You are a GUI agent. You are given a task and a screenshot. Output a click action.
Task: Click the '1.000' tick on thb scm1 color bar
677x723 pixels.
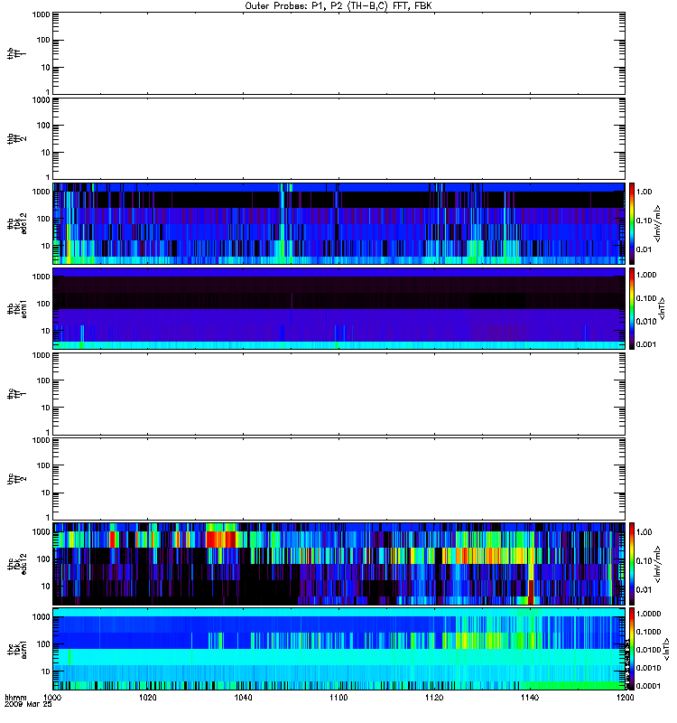tap(646, 275)
